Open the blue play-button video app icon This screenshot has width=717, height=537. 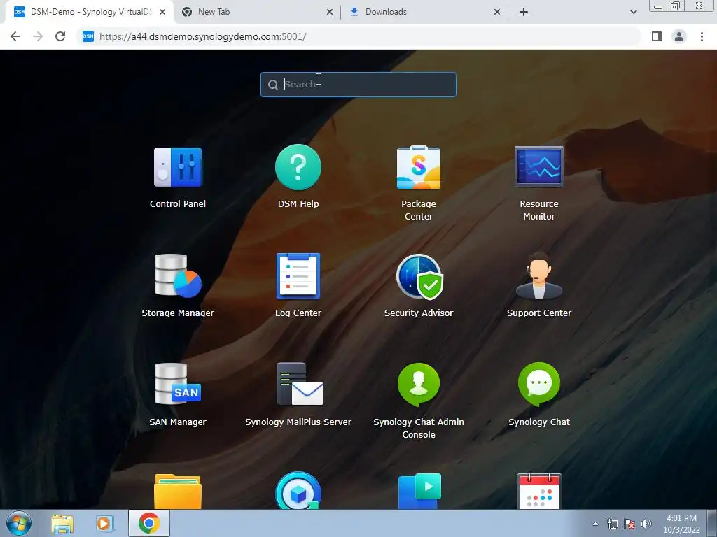click(419, 492)
